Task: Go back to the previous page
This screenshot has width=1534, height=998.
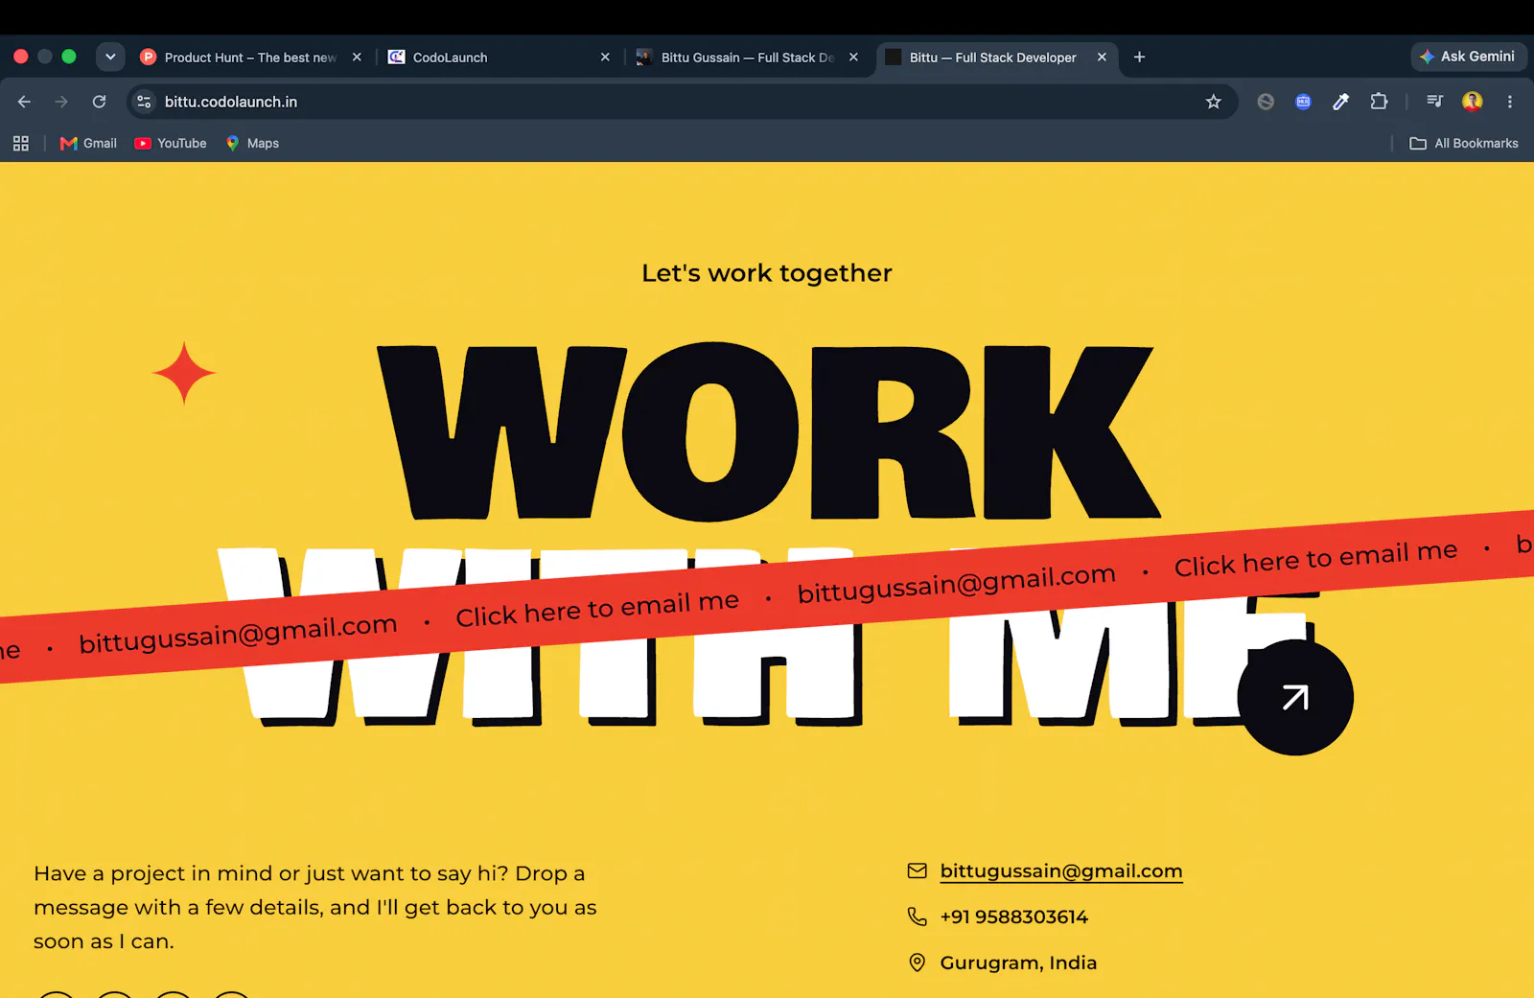Action: (x=25, y=102)
